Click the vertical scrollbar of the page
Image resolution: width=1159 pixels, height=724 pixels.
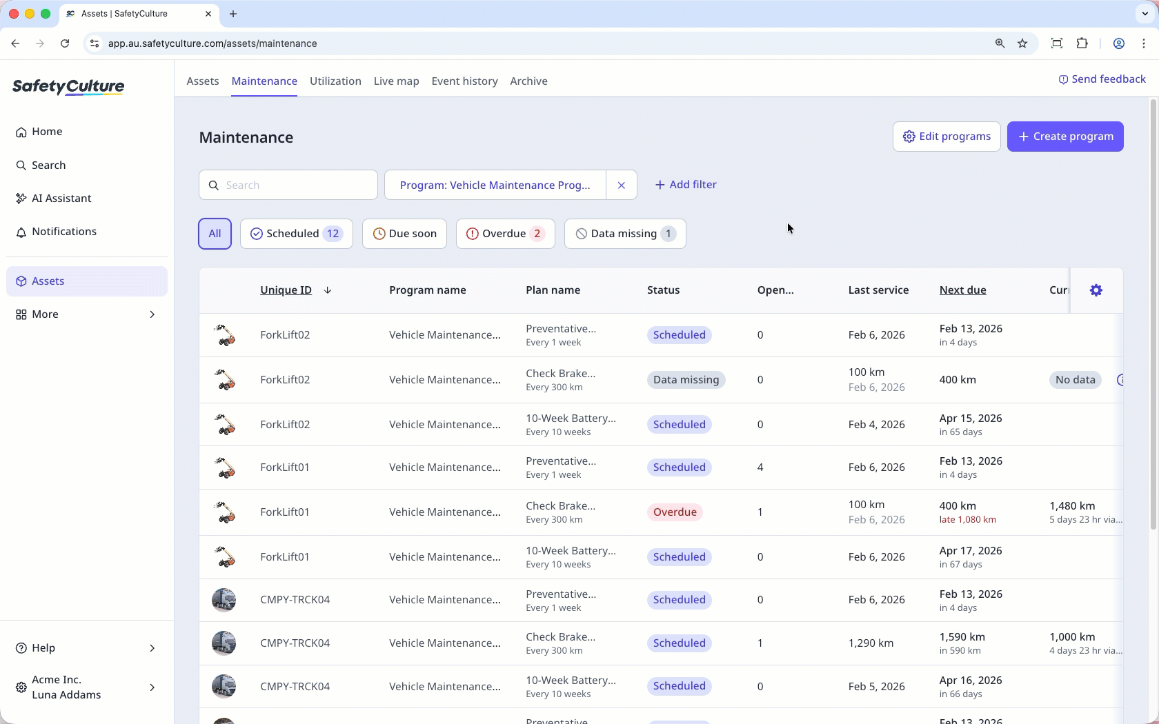point(1153,314)
